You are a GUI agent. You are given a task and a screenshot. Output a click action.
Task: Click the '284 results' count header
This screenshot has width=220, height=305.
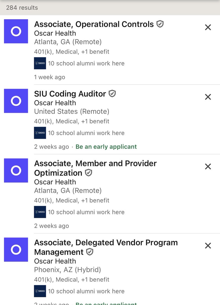tap(22, 8)
